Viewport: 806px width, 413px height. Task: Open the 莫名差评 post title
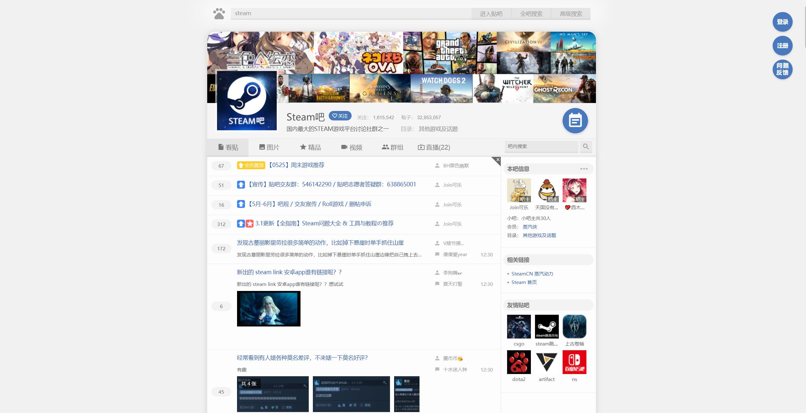tap(302, 358)
